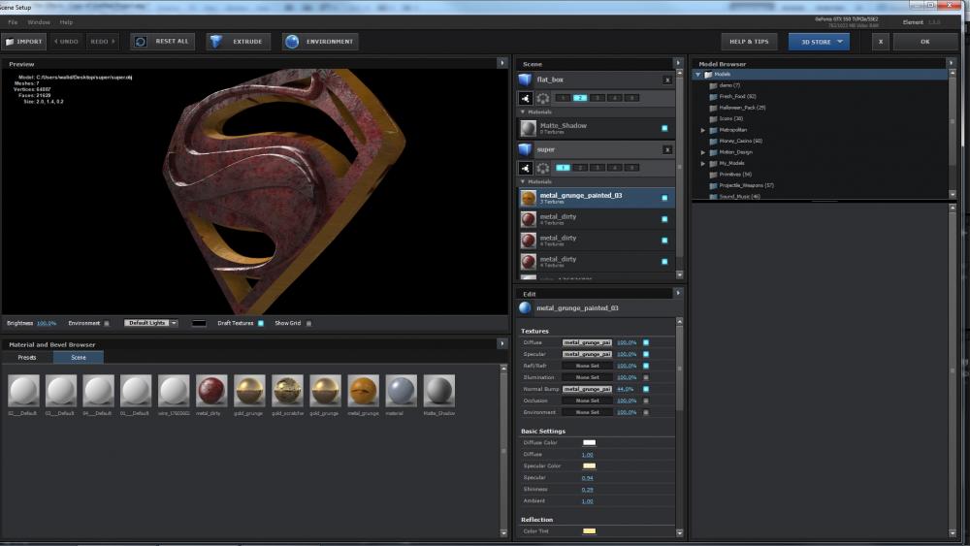Click the black preview background color swatch

pyautogui.click(x=199, y=323)
